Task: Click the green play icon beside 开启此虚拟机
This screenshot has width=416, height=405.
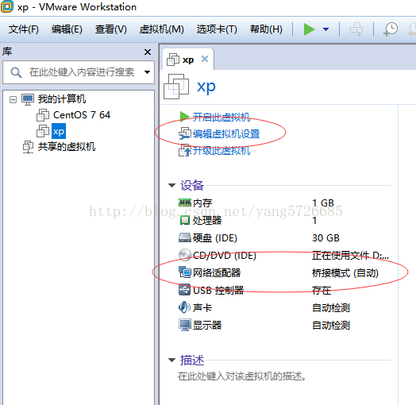Action: coord(184,117)
